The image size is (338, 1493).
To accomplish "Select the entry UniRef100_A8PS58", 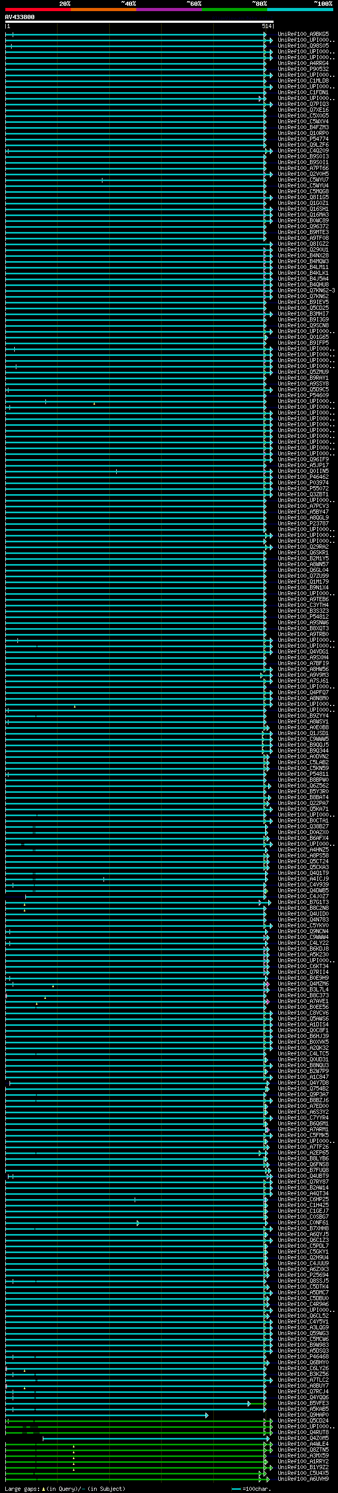I will coord(303,855).
